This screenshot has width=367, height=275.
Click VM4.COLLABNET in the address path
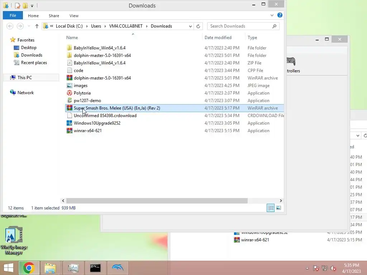(126, 26)
